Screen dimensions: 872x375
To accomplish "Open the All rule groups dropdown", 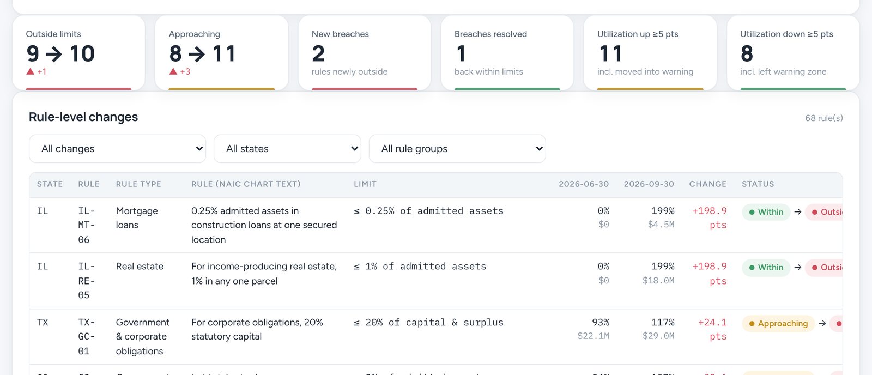I will point(457,149).
